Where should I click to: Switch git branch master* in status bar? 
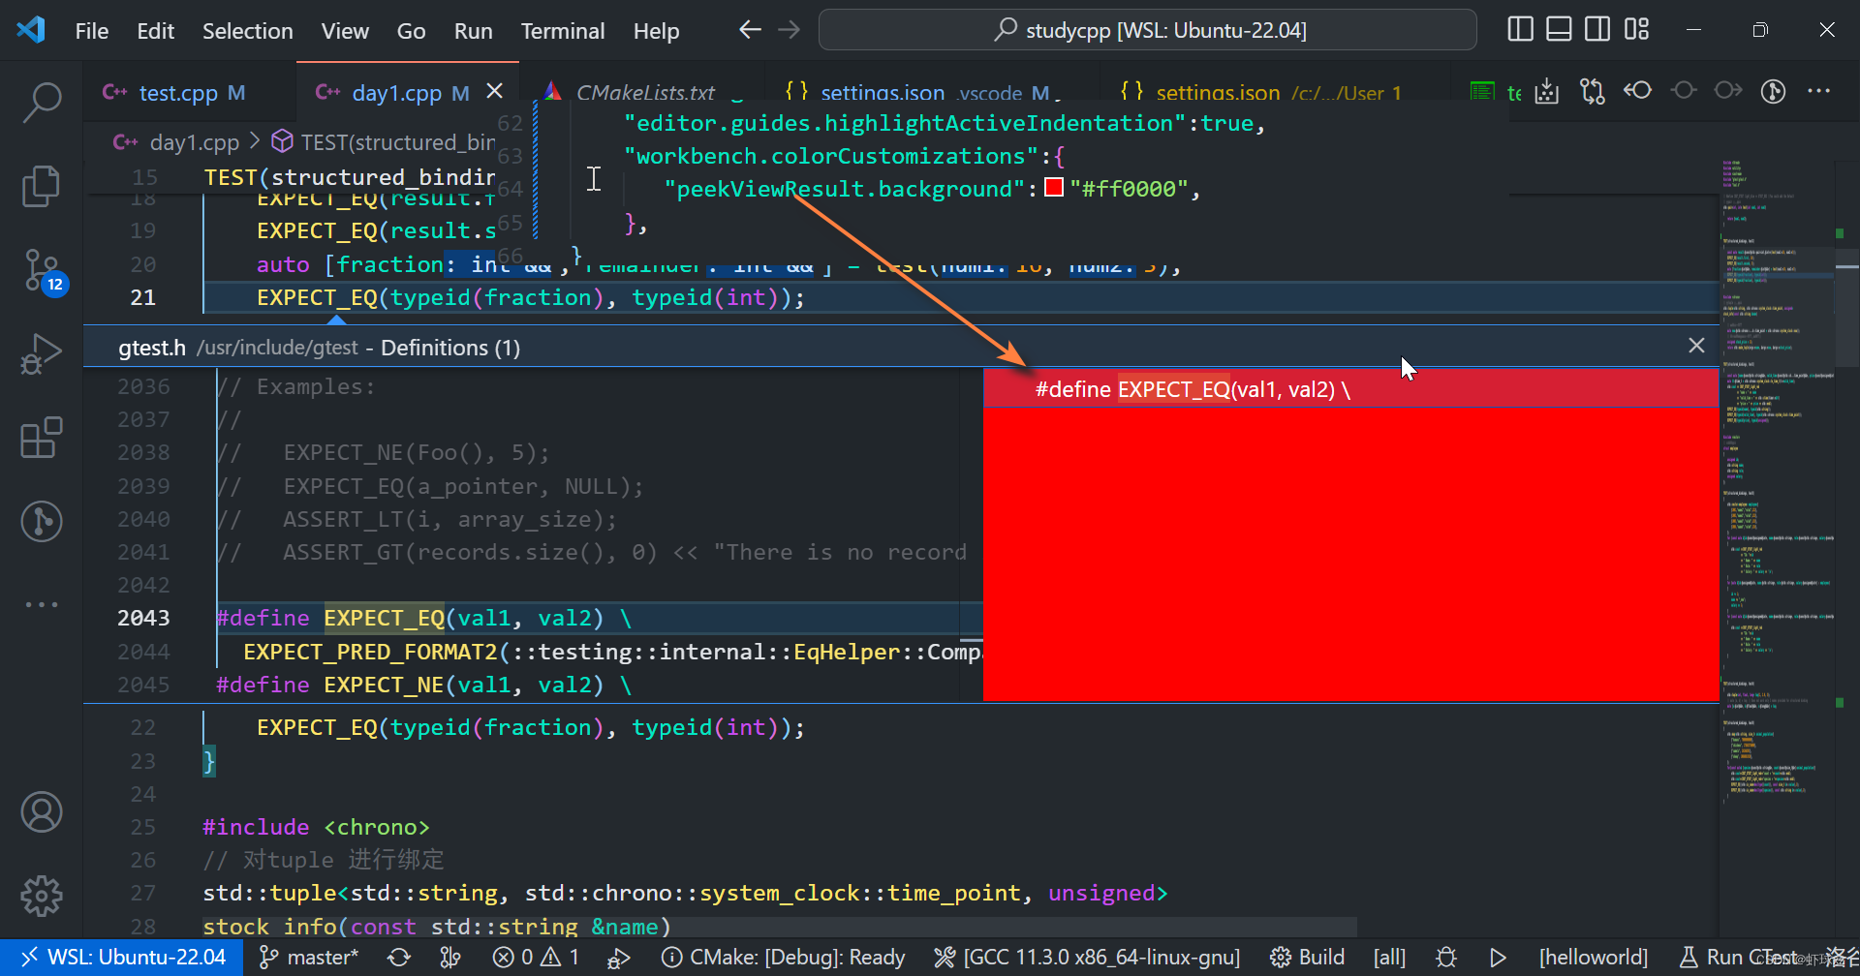309,958
